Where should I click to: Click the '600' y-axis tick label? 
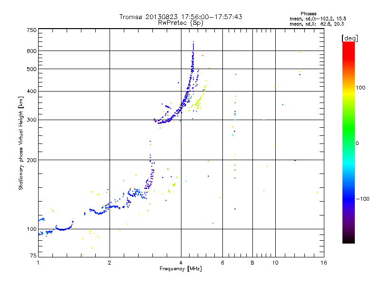click(31, 51)
